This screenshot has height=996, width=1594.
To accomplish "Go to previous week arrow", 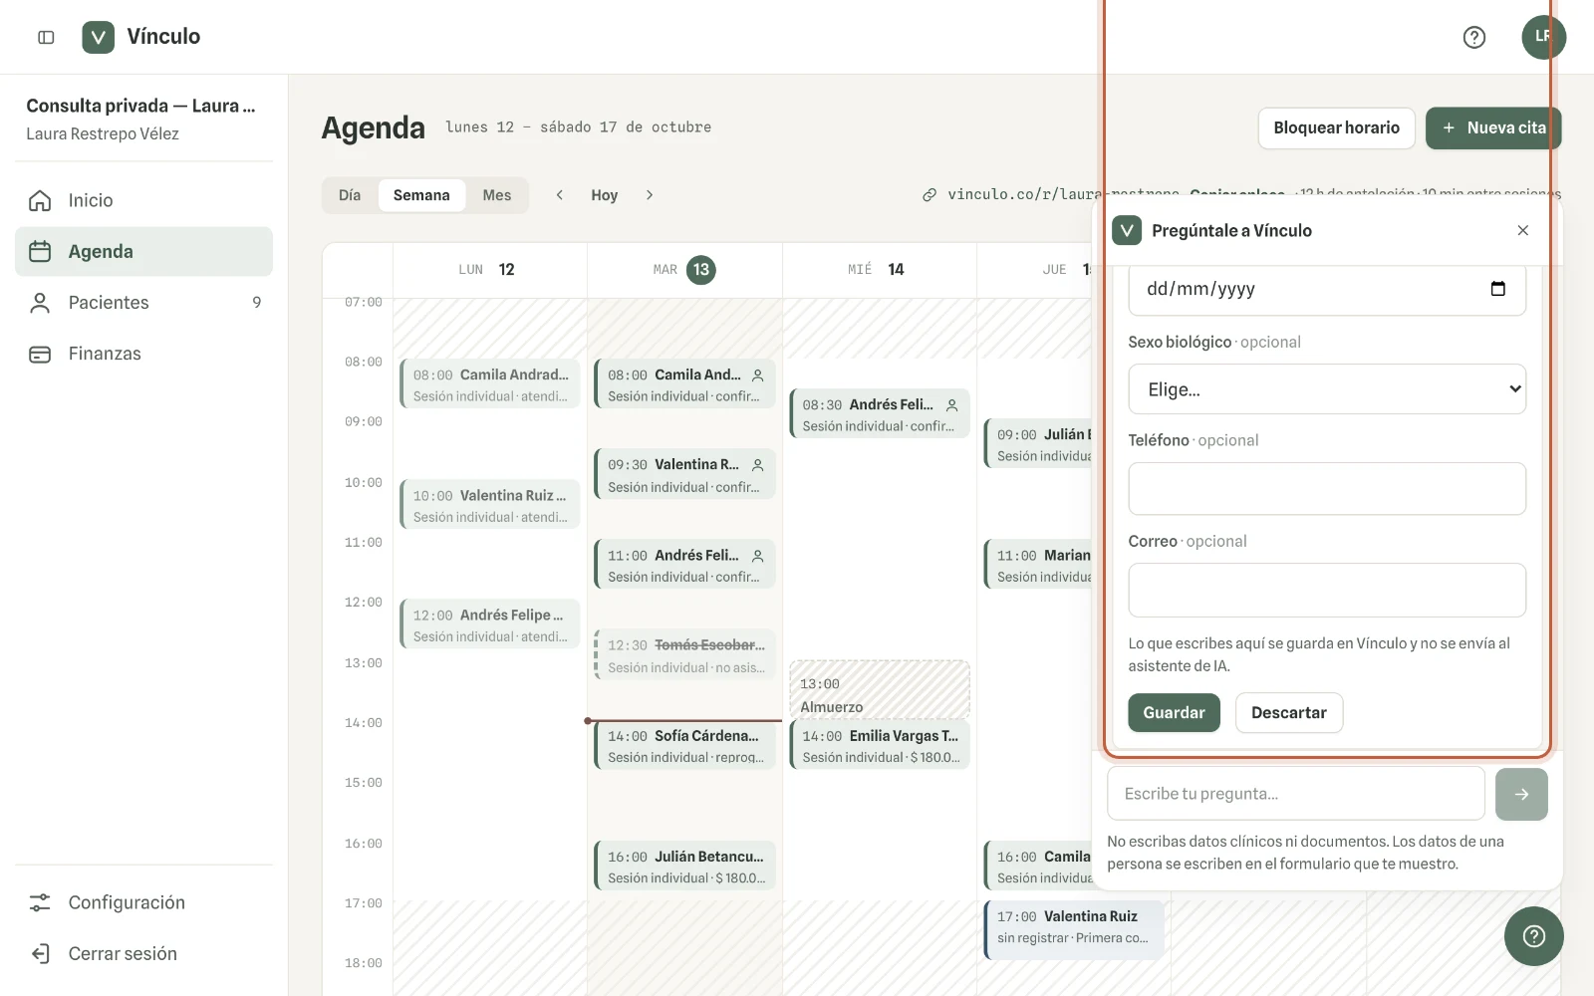I will (x=560, y=195).
